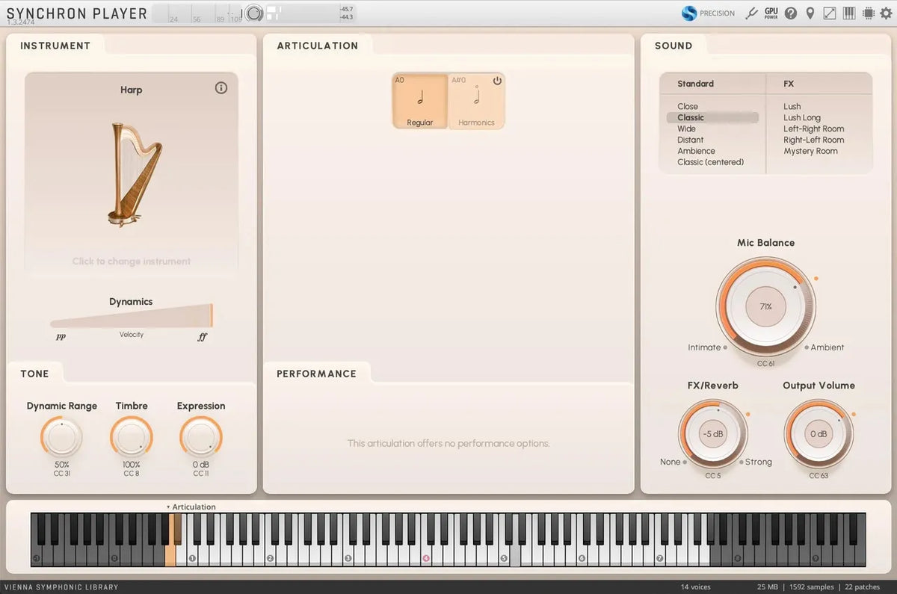Image resolution: width=897 pixels, height=594 pixels.
Task: Show the keyboard view via piano keys icon
Action: (x=848, y=13)
